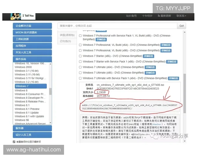Open the 站长备用 nav link
This screenshot has width=197, height=158.
pos(131,16)
